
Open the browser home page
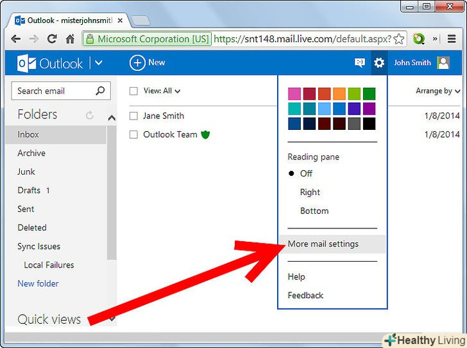point(70,39)
